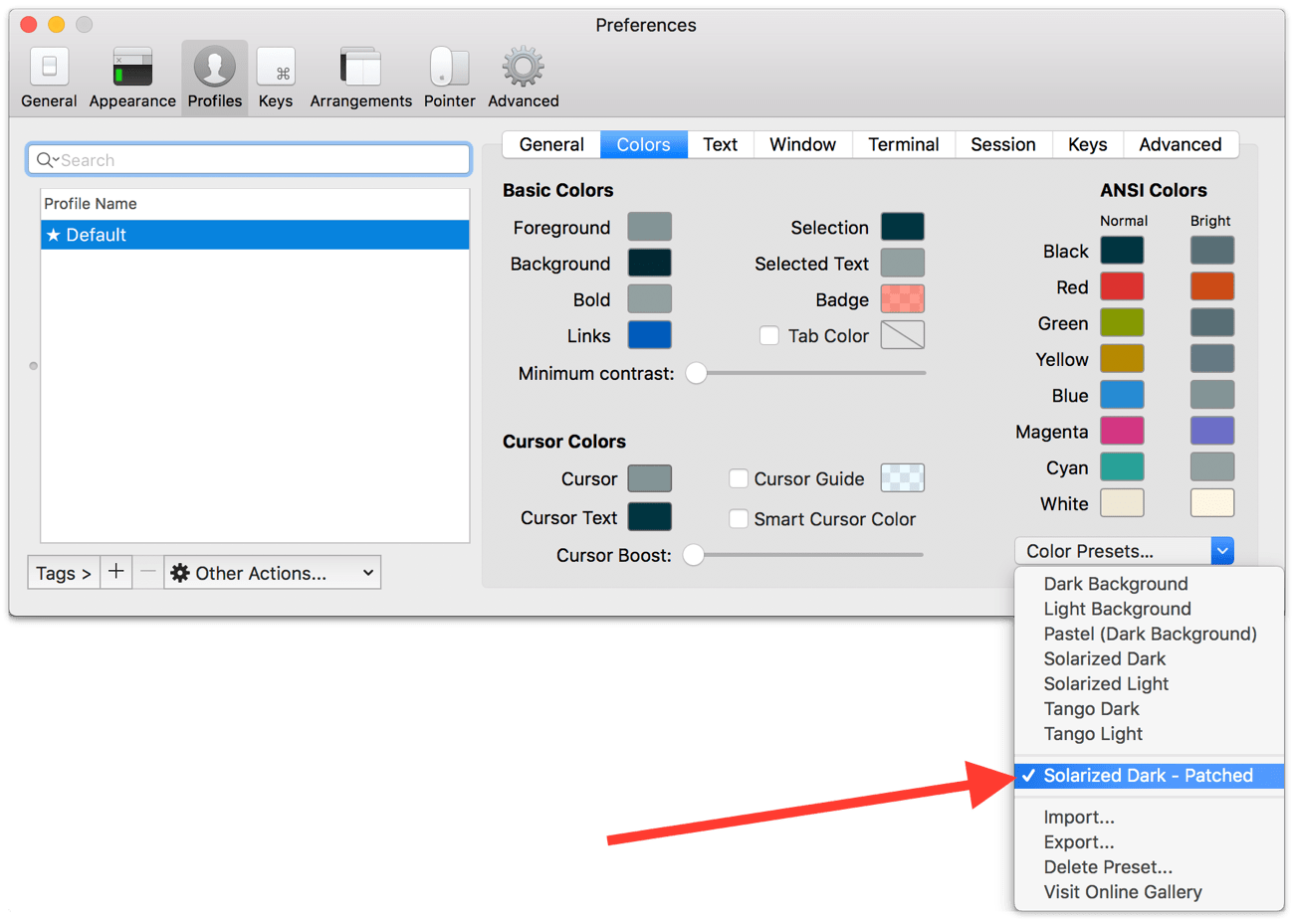Enable the Cursor Guide checkbox

tap(739, 478)
